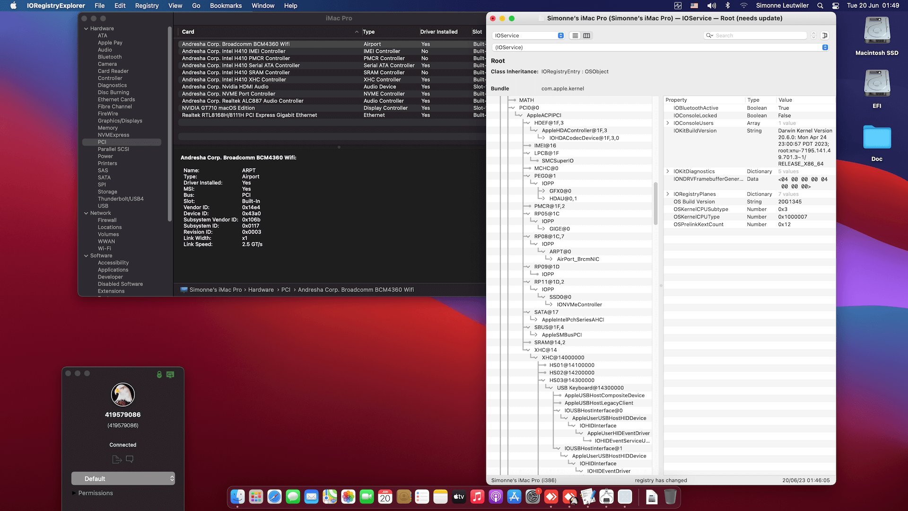This screenshot has height=511, width=908.
Task: Click the search result stepper arrows
Action: pyautogui.click(x=813, y=35)
